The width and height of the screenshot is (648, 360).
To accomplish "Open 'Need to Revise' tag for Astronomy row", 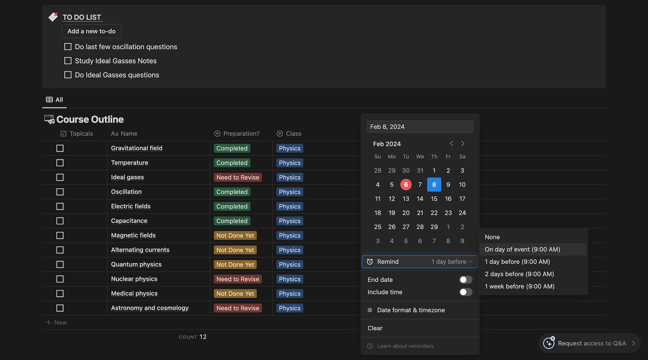I will tap(238, 308).
